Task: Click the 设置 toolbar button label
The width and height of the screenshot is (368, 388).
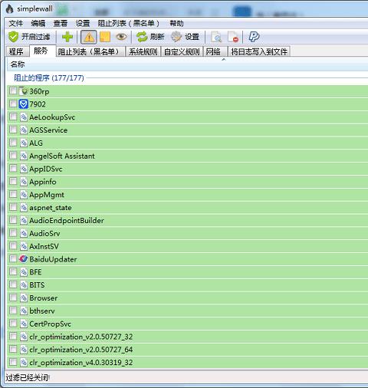Action: (x=192, y=37)
